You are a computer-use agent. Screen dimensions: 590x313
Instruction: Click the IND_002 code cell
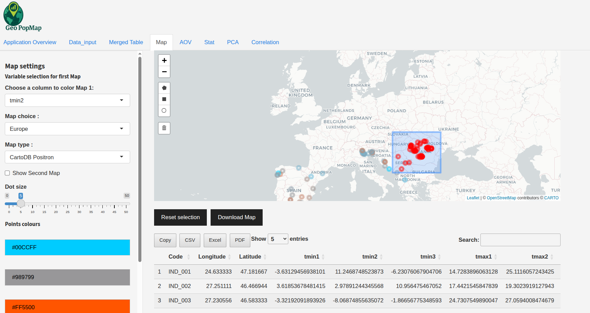tap(179, 286)
